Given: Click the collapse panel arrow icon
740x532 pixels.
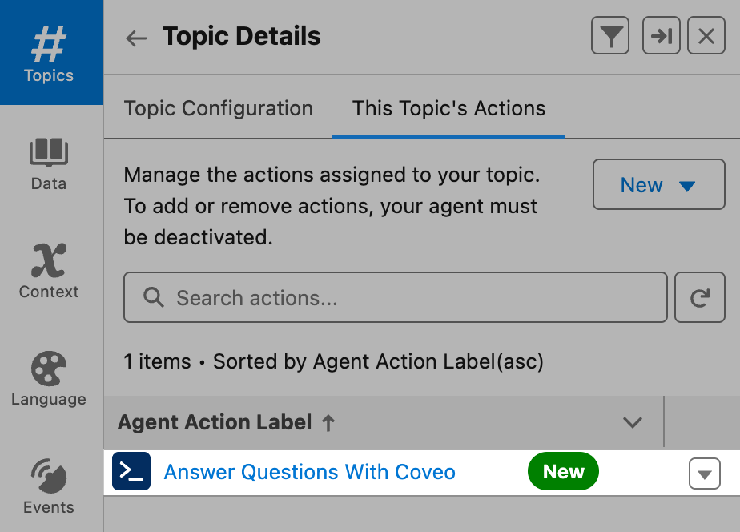Looking at the screenshot, I should [x=662, y=37].
